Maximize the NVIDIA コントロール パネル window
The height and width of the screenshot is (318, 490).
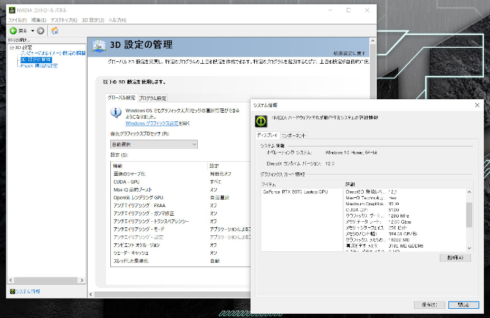[349, 10]
